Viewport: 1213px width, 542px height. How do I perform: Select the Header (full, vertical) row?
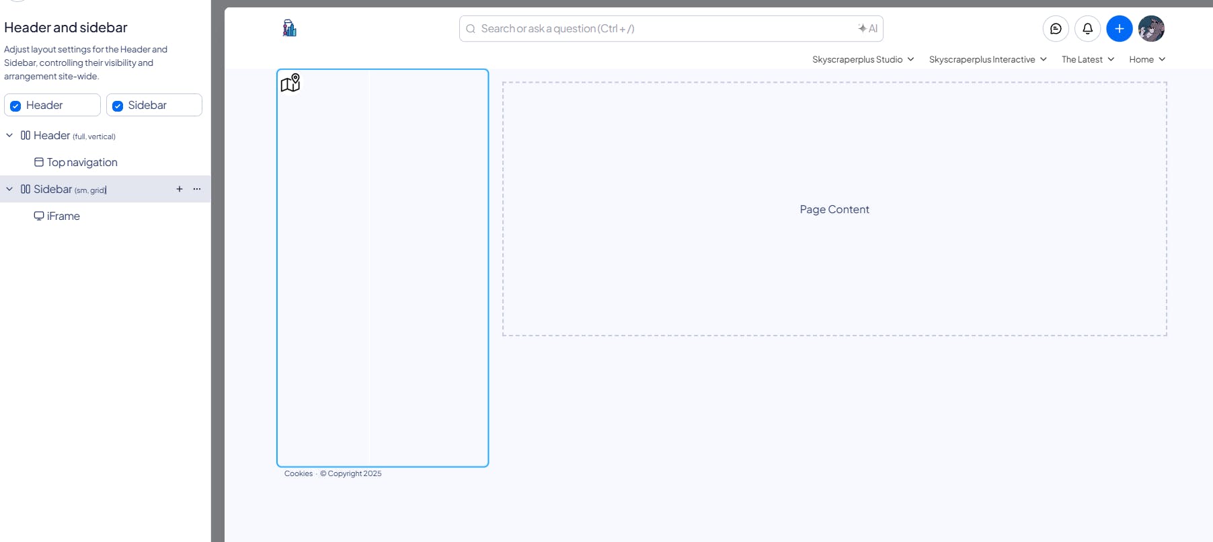pos(105,135)
